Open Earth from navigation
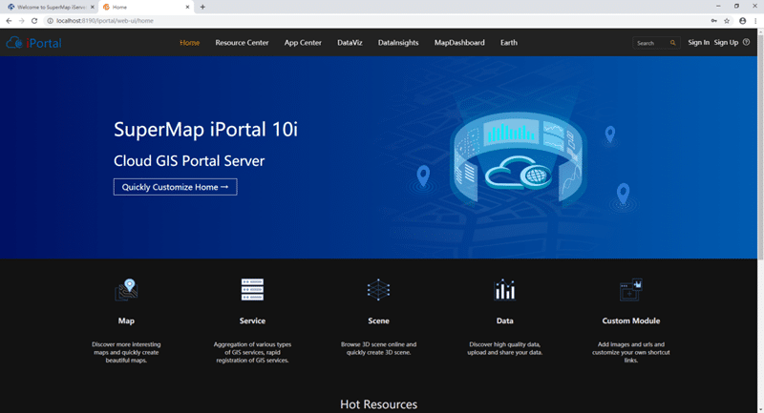 509,42
